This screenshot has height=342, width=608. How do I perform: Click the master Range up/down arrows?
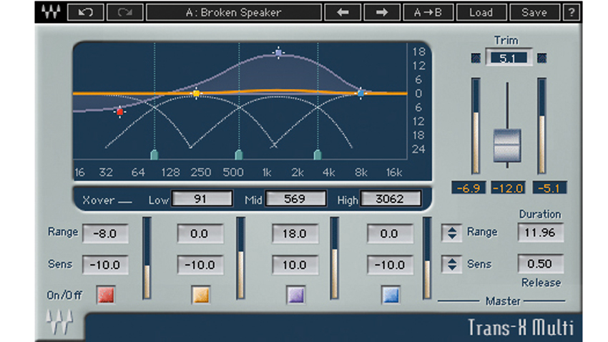452,233
